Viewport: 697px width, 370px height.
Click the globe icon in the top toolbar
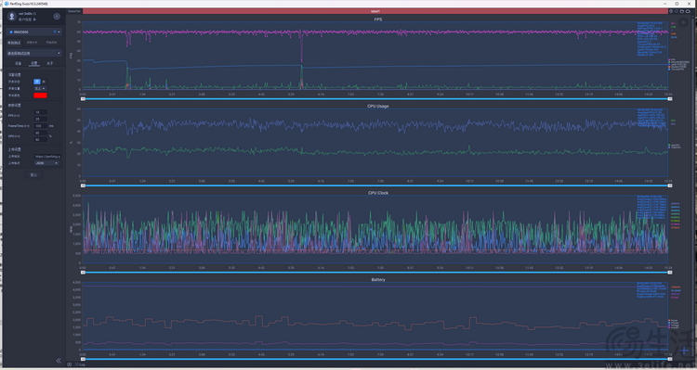point(671,11)
